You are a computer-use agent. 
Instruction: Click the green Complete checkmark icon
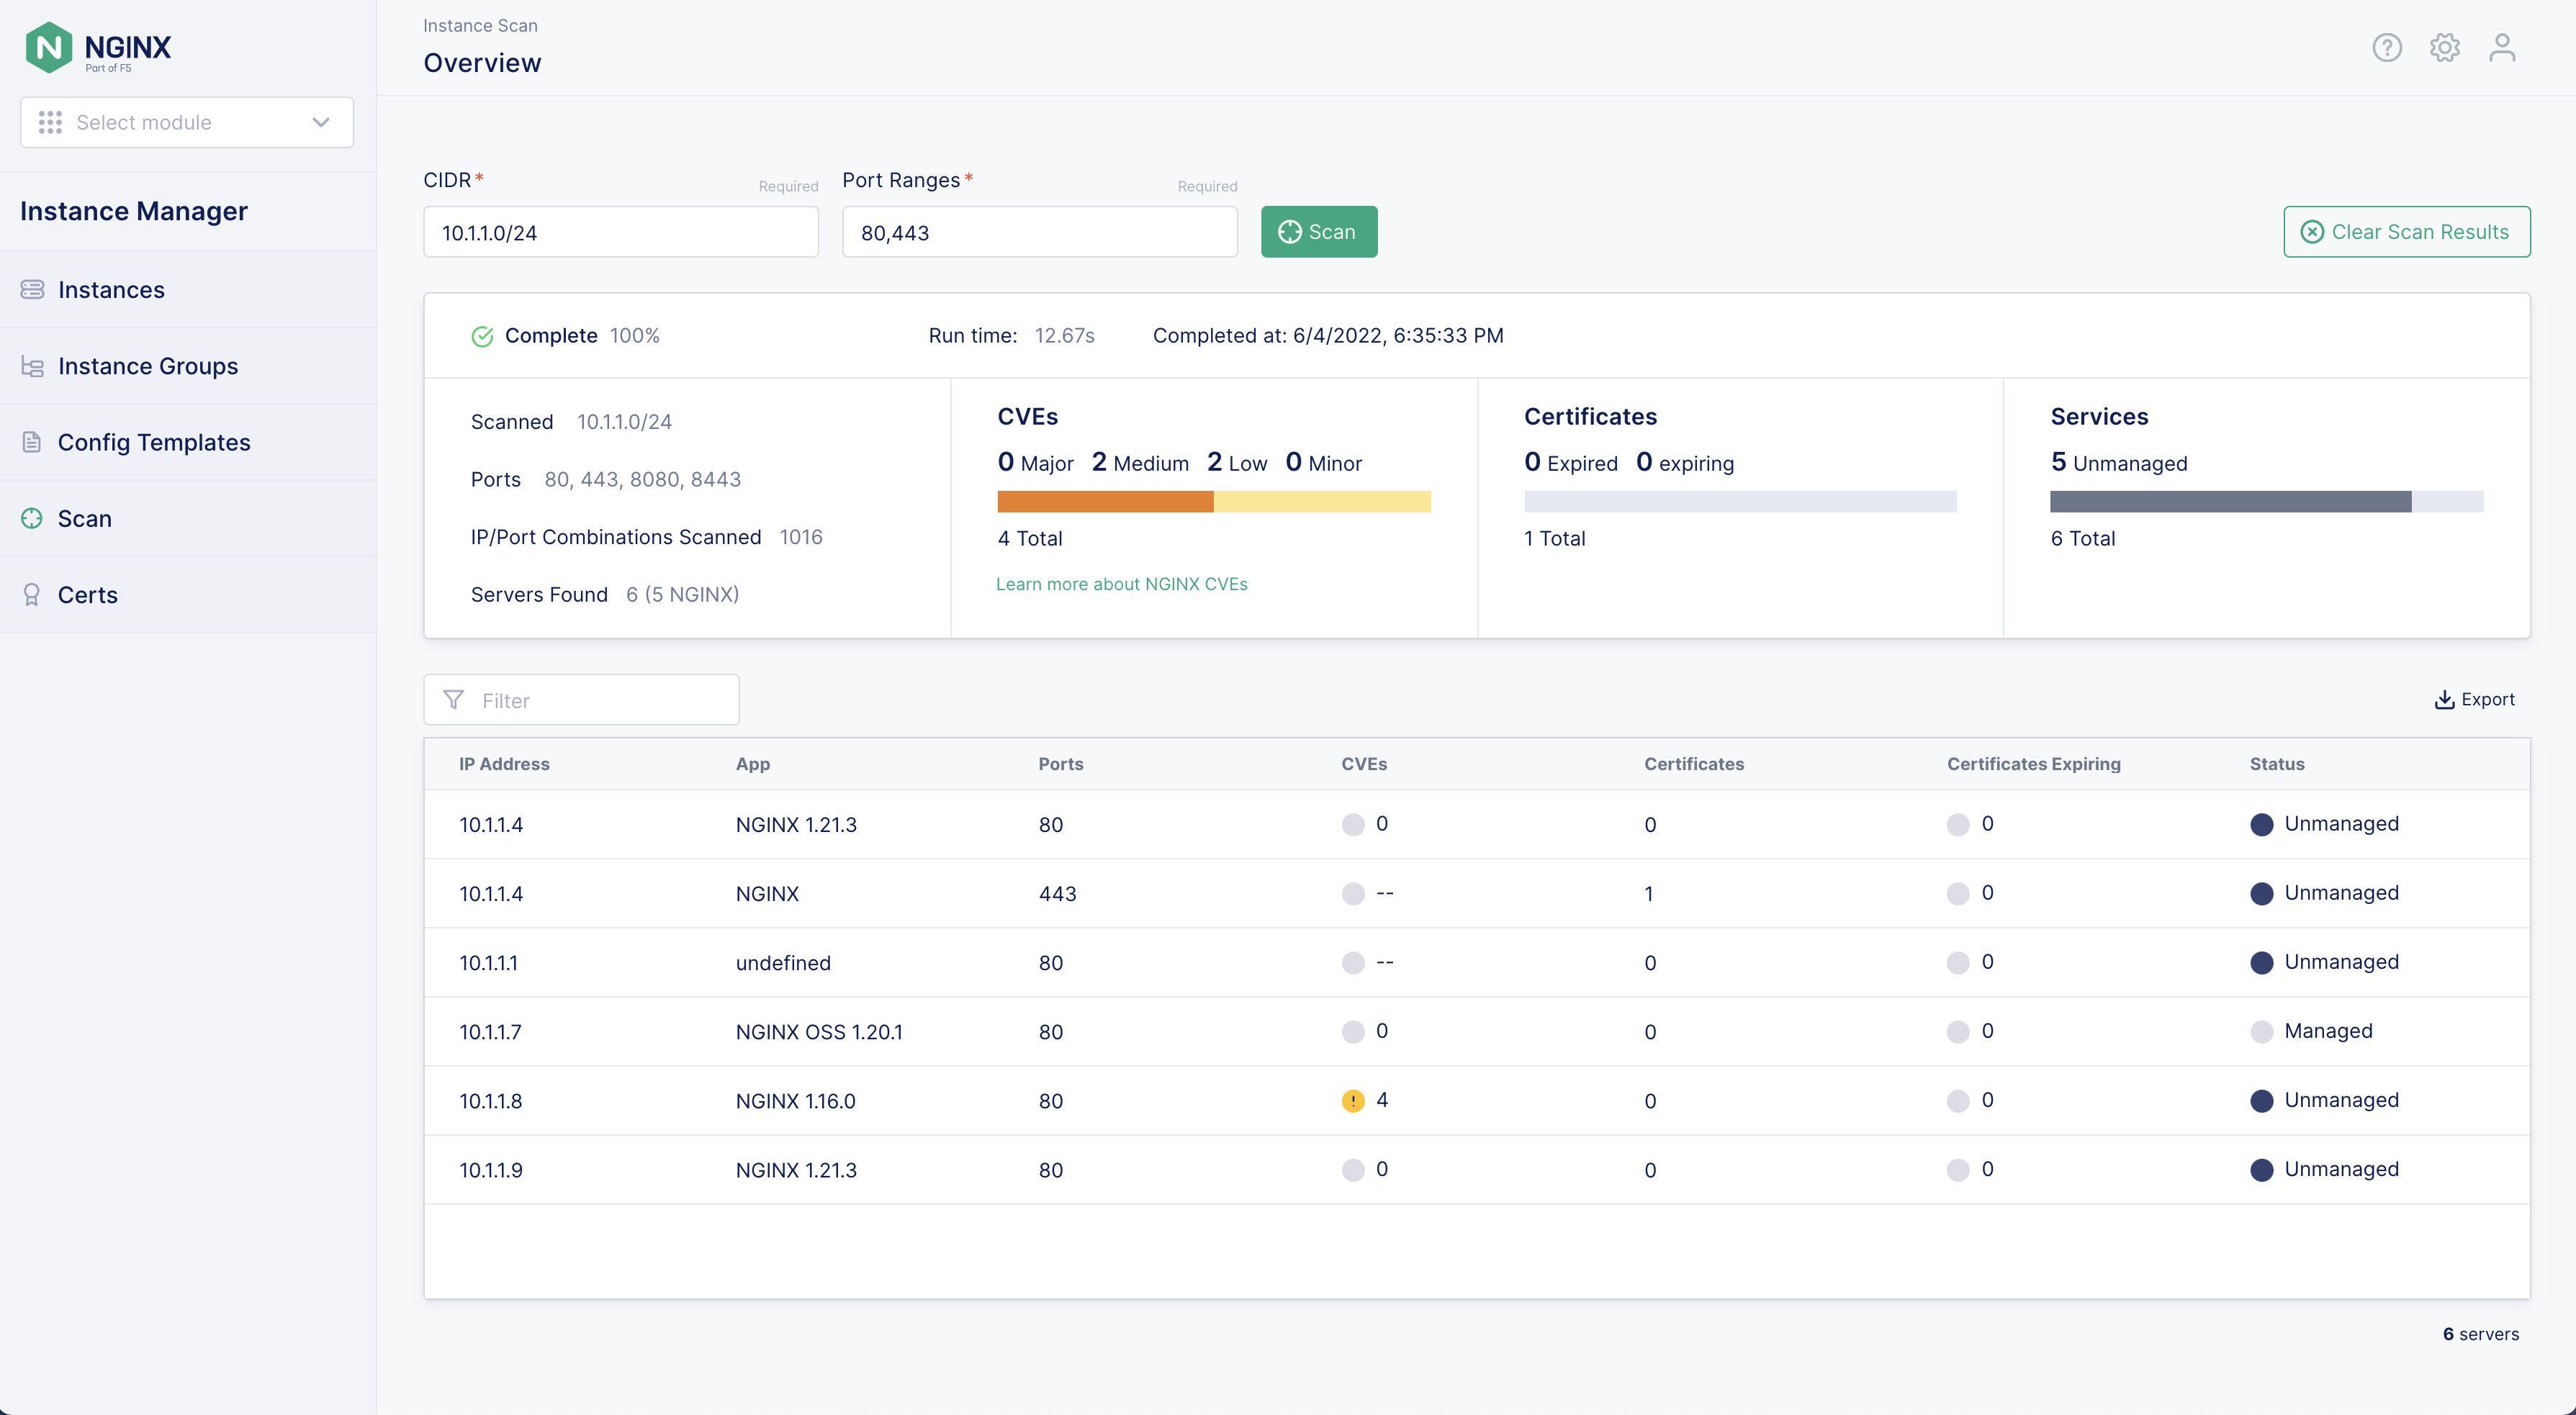482,336
